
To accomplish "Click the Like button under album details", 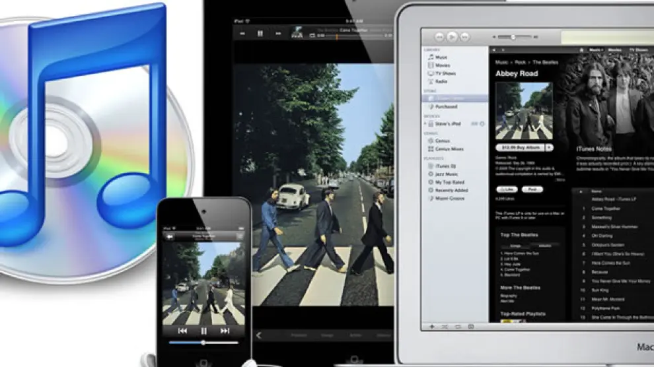I will tap(505, 189).
